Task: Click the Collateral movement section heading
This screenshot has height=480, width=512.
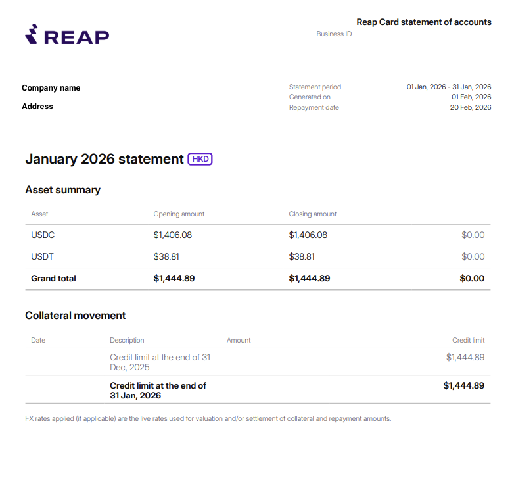Action: point(76,316)
